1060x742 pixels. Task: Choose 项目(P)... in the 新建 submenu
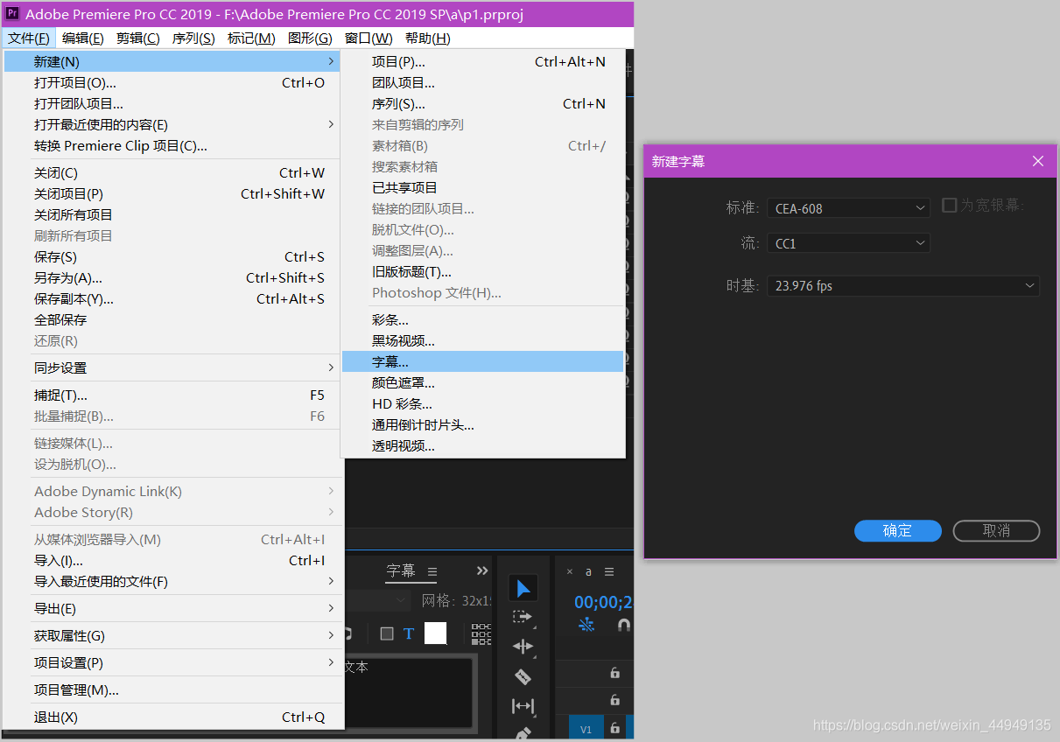coord(483,61)
